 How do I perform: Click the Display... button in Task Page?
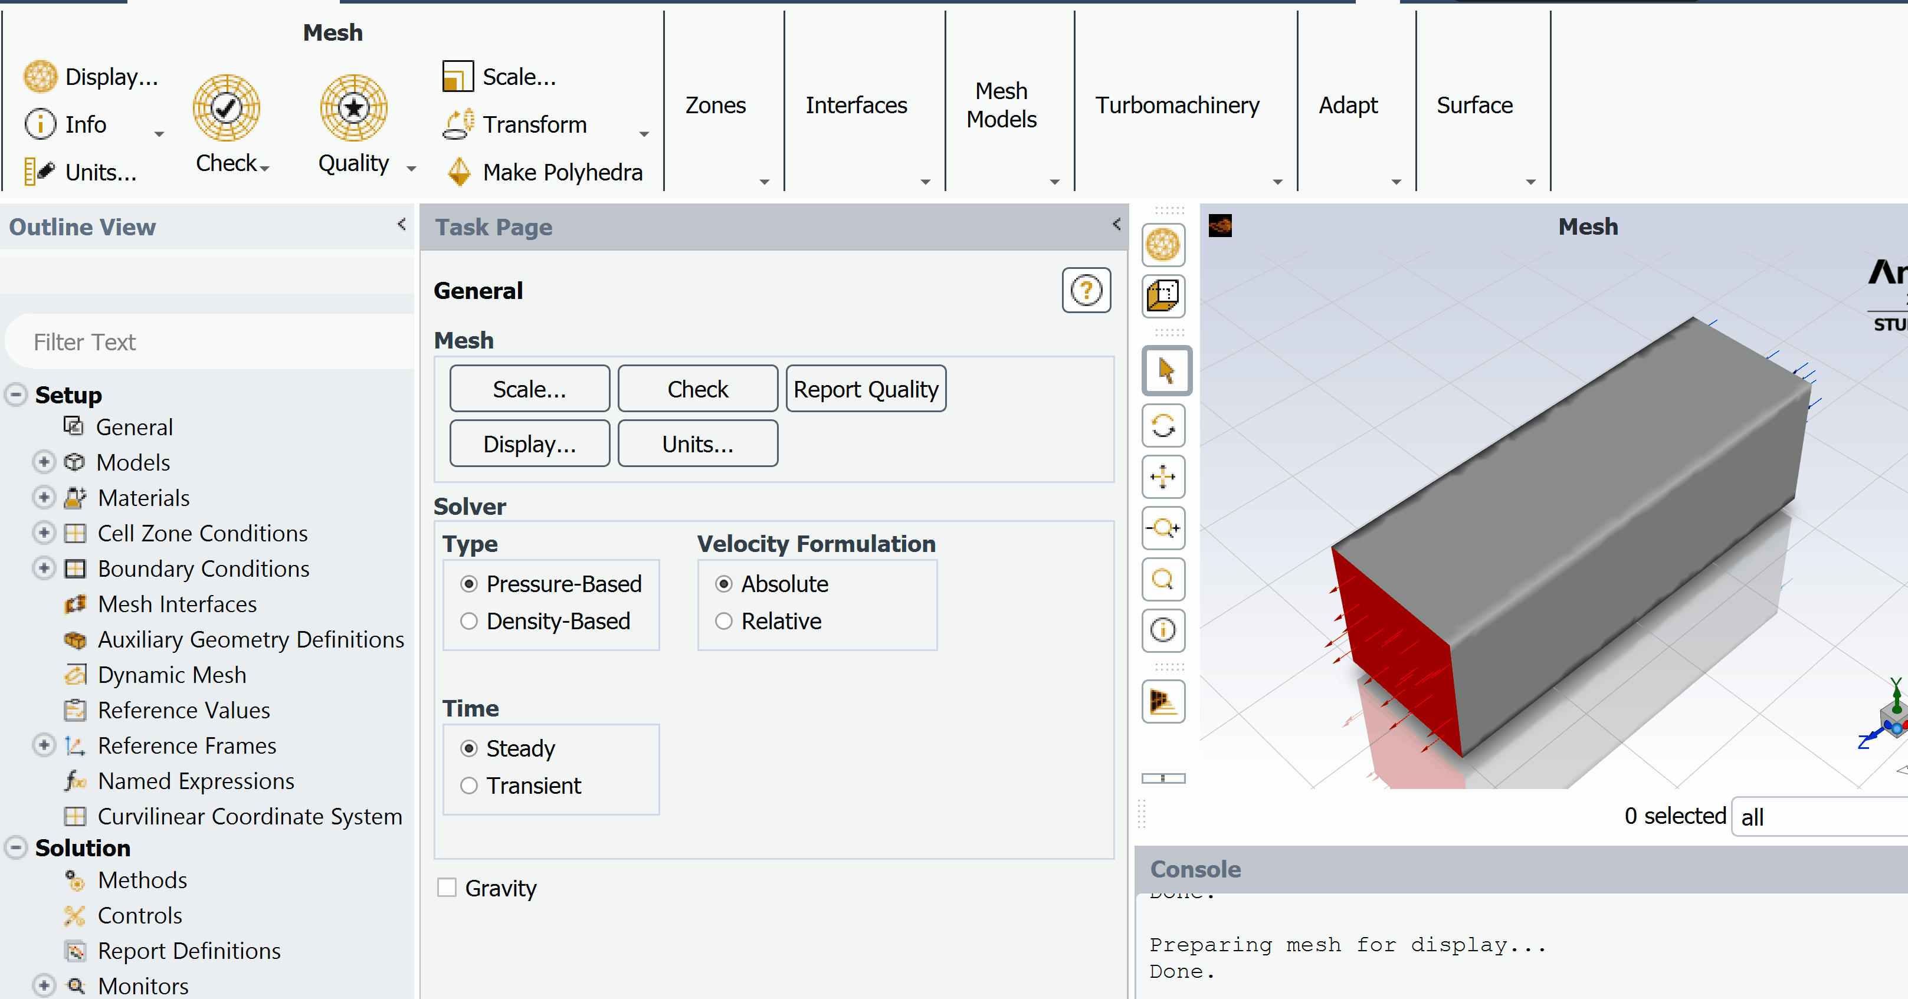click(x=530, y=443)
